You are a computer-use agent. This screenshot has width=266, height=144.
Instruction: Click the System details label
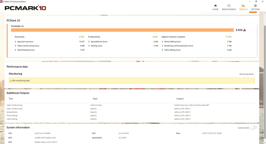[243, 128]
